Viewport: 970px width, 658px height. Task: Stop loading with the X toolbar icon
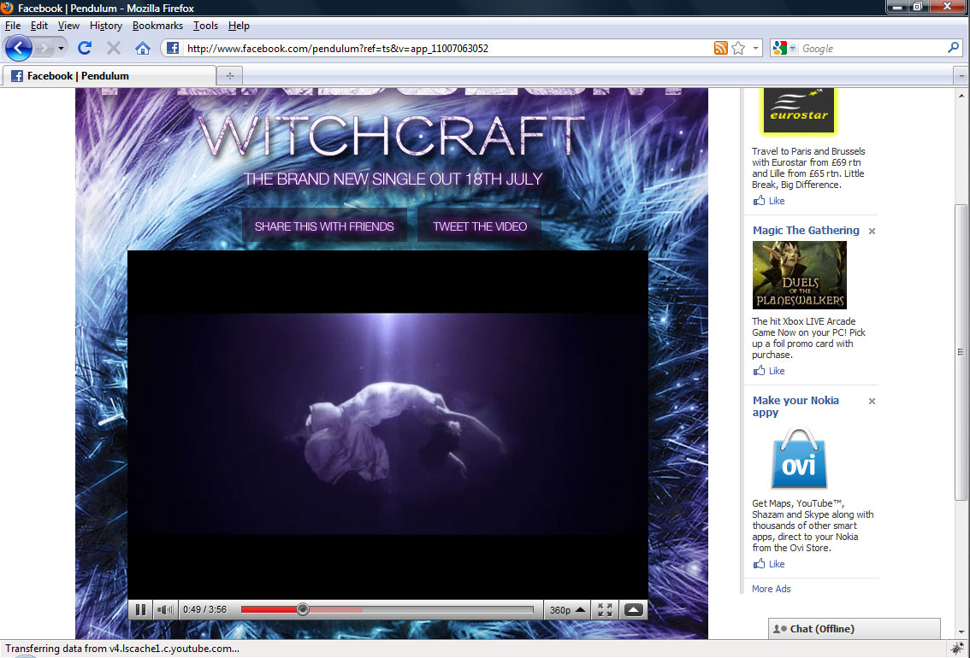[113, 48]
